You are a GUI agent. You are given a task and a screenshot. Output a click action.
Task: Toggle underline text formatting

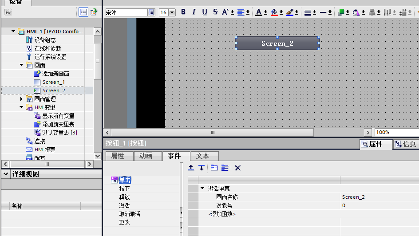click(x=205, y=12)
